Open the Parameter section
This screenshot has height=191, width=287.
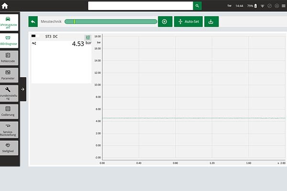(9, 75)
